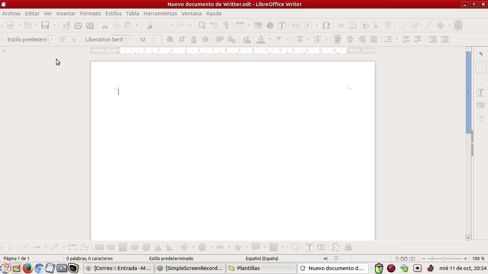This screenshot has height=274, width=488.
Task: Click the Estilo predeterminado status bar field
Action: [x=171, y=258]
